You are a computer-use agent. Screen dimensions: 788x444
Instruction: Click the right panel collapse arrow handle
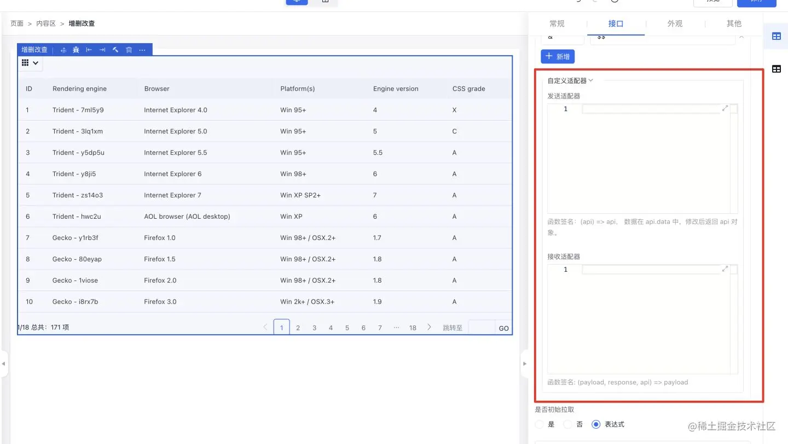pyautogui.click(x=525, y=363)
